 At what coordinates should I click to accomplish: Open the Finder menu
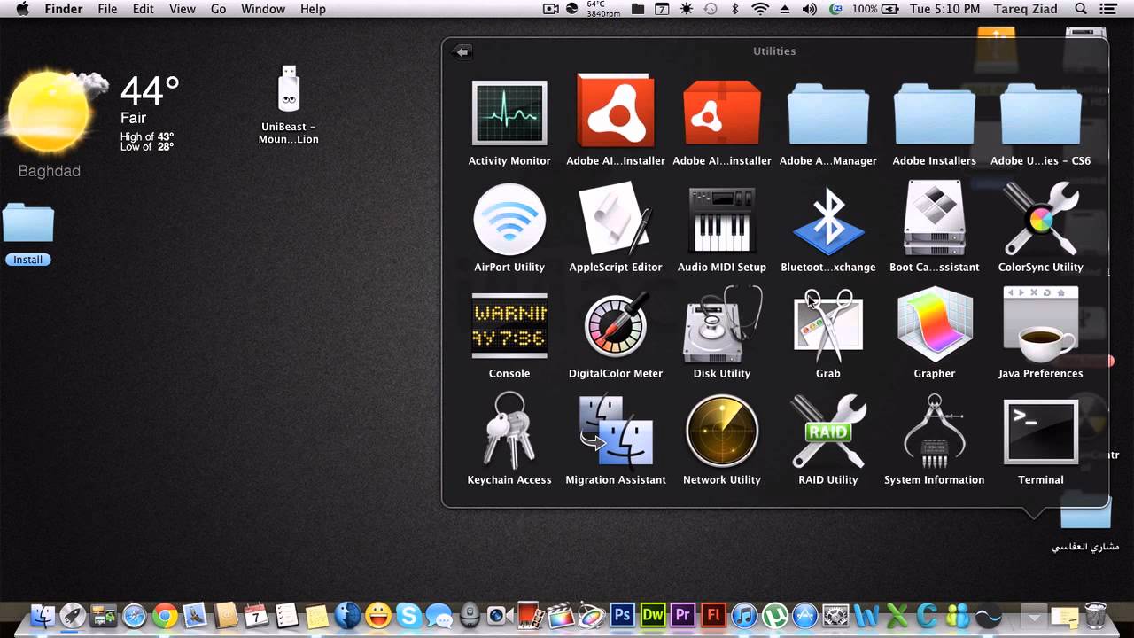pos(64,9)
